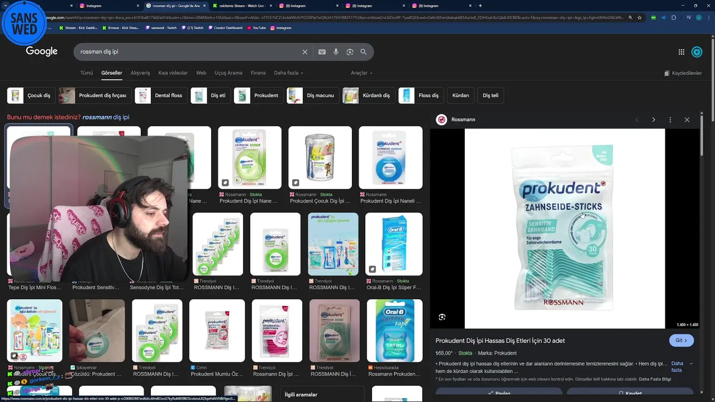The image size is (715, 402).
Task: Filter by Prokudent diş fırçası chip
Action: [x=95, y=95]
